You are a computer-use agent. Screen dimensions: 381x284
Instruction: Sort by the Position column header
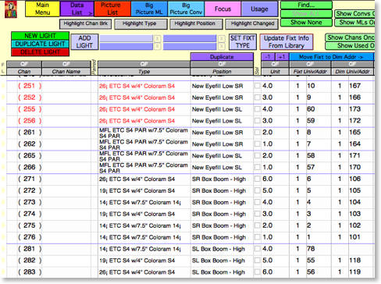pyautogui.click(x=222, y=72)
